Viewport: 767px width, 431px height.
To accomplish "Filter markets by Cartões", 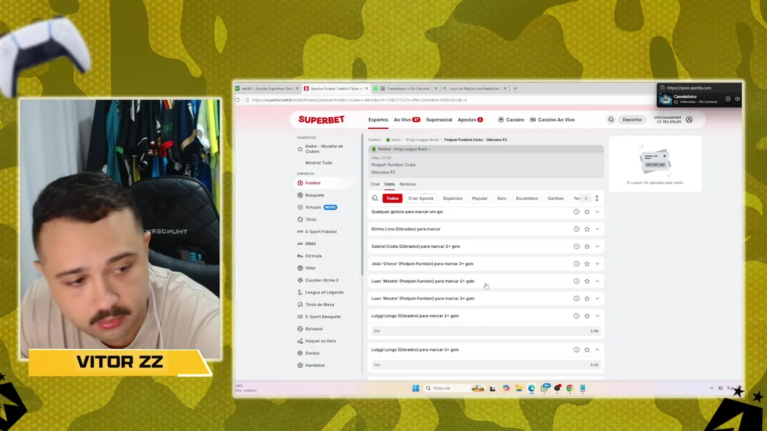I will (555, 198).
